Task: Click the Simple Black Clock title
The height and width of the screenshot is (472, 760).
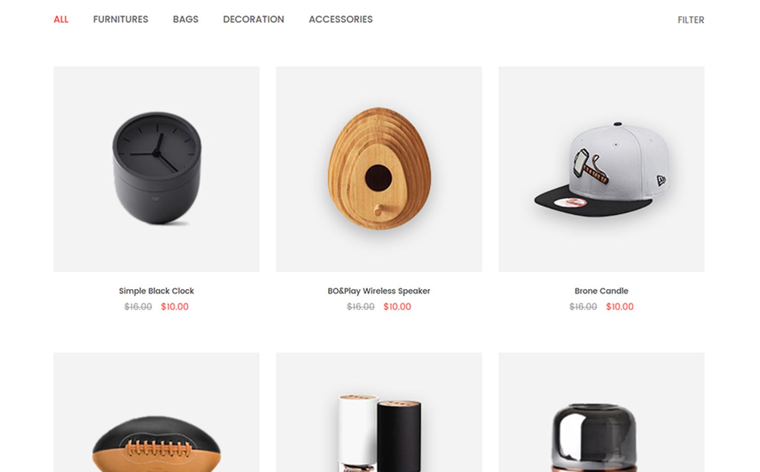Action: [x=156, y=291]
